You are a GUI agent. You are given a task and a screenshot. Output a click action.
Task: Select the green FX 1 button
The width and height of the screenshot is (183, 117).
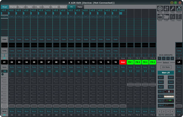tap(130, 62)
